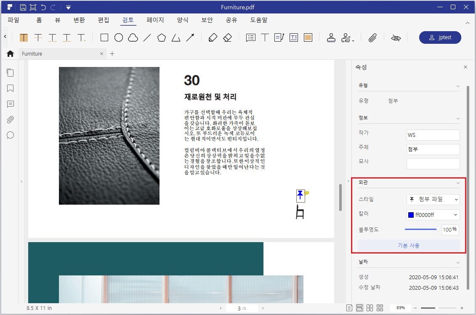
Task: Select the Text Callout tool
Action: 279,37
